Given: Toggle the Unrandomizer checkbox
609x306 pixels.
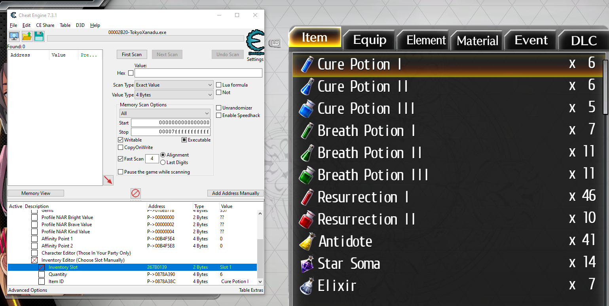Looking at the screenshot, I should [218, 108].
